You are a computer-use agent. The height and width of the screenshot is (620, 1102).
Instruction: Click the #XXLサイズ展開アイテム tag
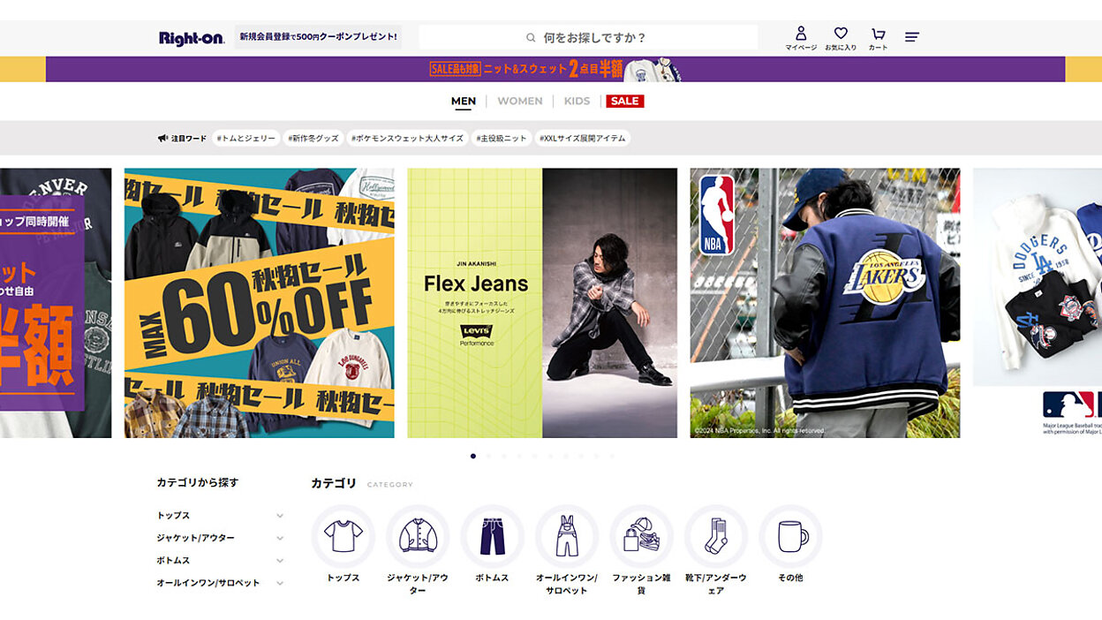click(x=583, y=139)
